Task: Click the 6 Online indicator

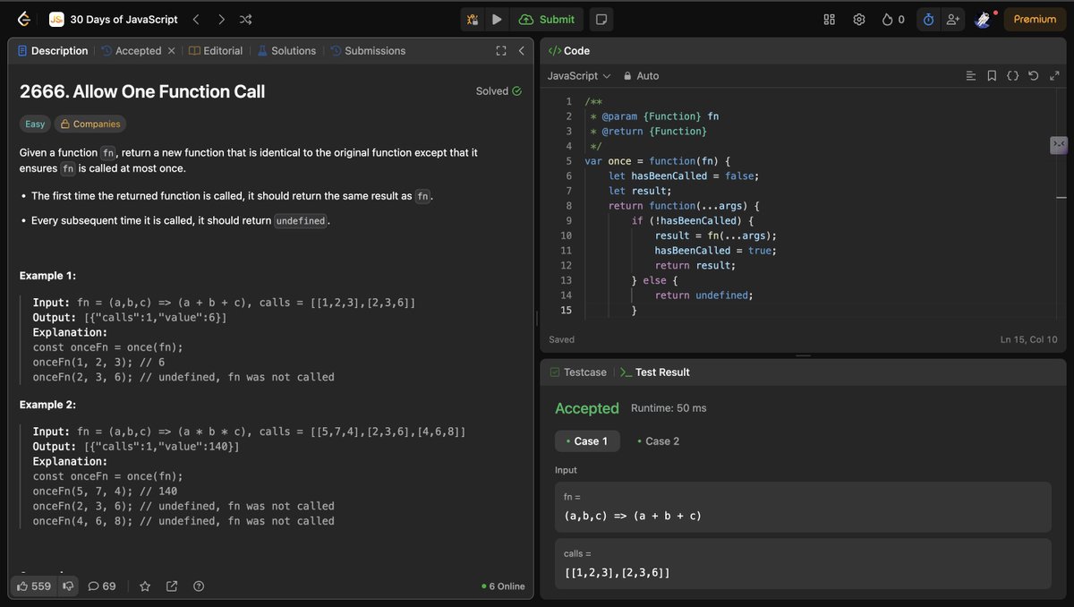Action: pos(503,586)
